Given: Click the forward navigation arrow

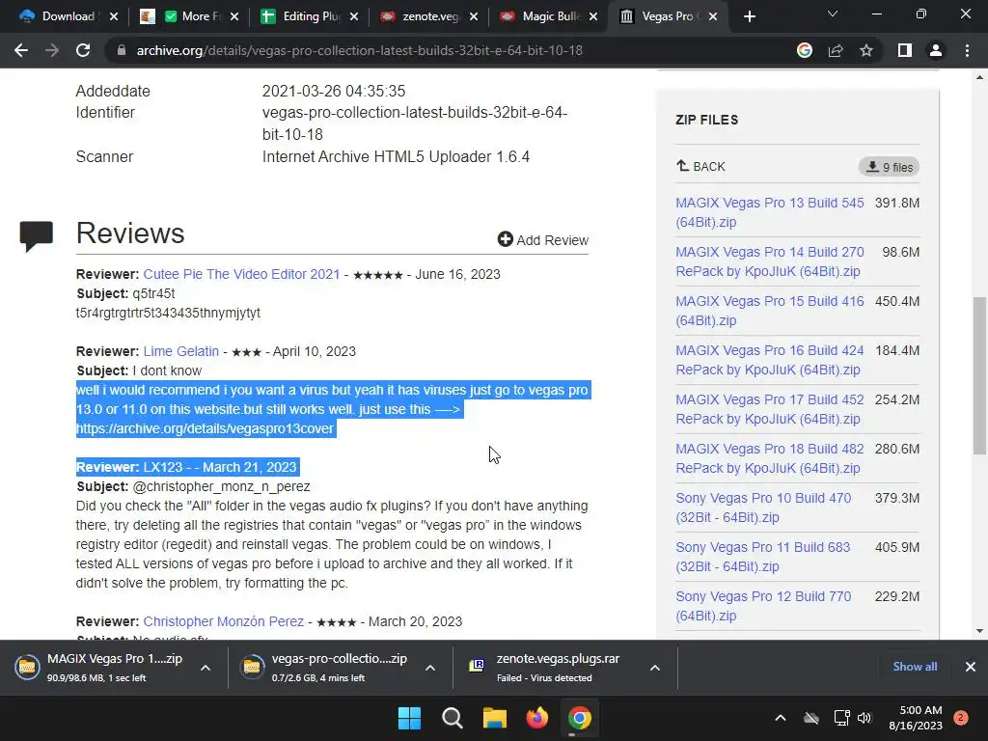Looking at the screenshot, I should 52,50.
